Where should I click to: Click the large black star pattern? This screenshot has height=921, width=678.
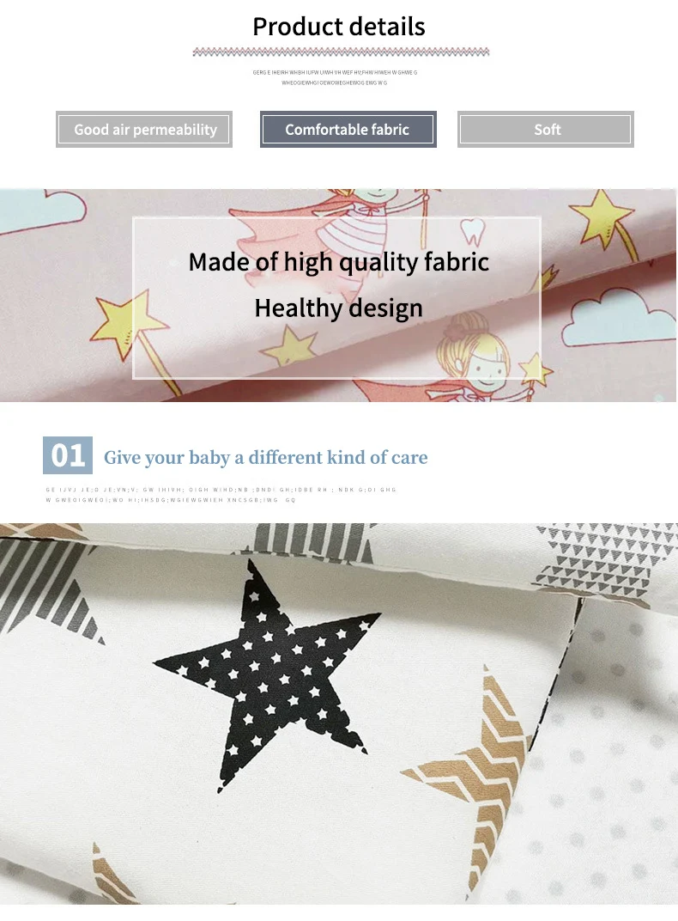(267, 675)
